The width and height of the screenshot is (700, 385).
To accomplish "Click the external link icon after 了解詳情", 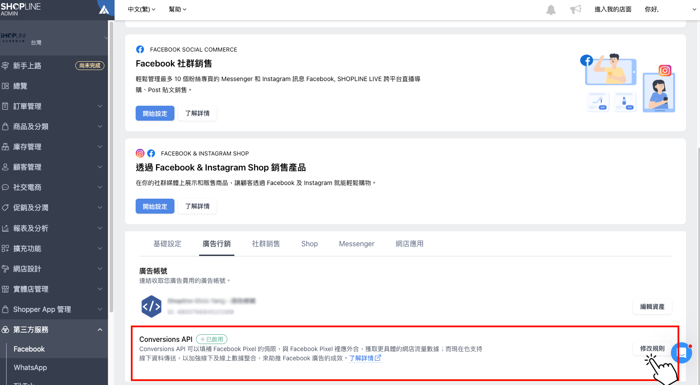I will point(378,358).
